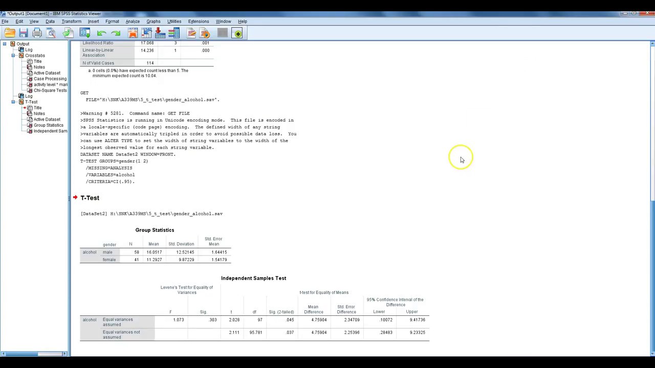
Task: Collapse the Crosstabs tree node
Action: pos(14,55)
